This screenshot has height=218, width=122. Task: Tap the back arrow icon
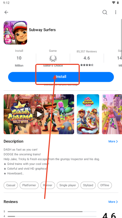pyautogui.click(x=6, y=12)
